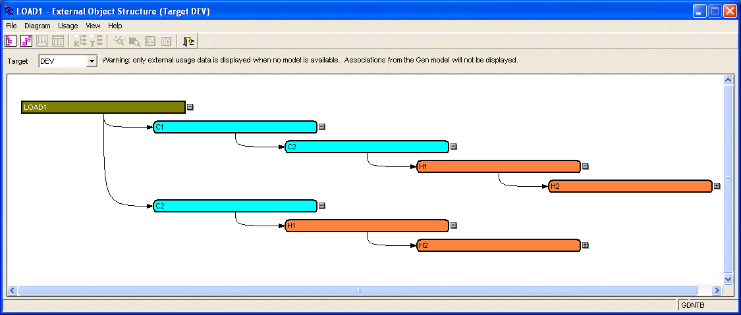741x315 pixels.
Task: Click the binoculars search toolbar icon
Action: [119, 41]
